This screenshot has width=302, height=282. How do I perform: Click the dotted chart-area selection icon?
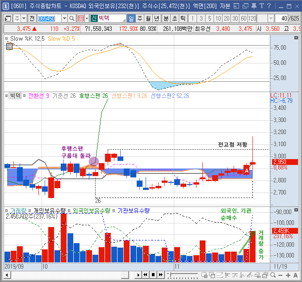pos(219,275)
